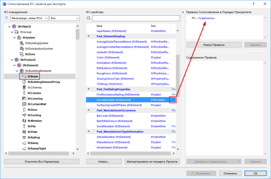This screenshot has width=271, height=179.
Task: Confirm with the OK button
Action: click(255, 173)
